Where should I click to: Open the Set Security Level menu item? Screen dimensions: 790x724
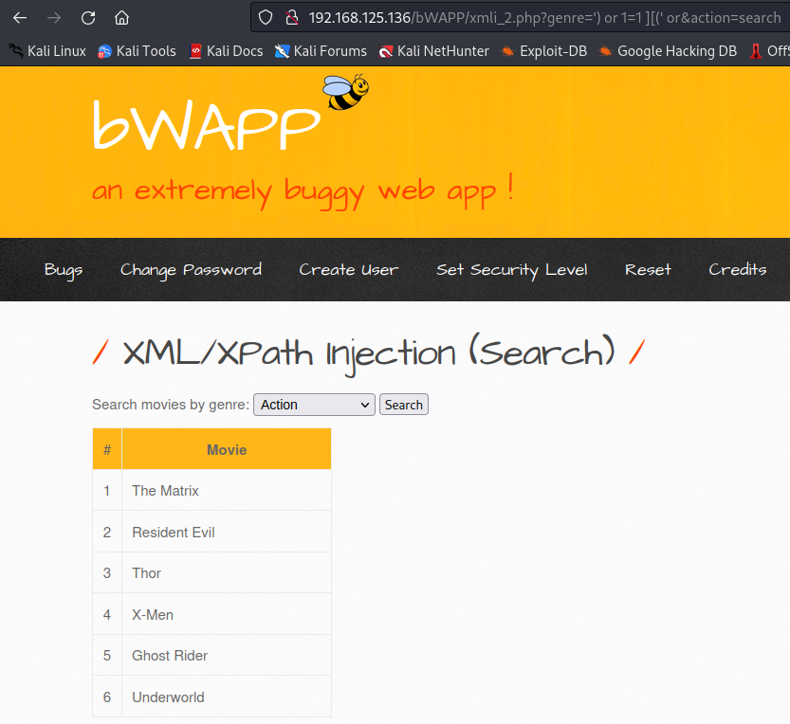(x=512, y=270)
